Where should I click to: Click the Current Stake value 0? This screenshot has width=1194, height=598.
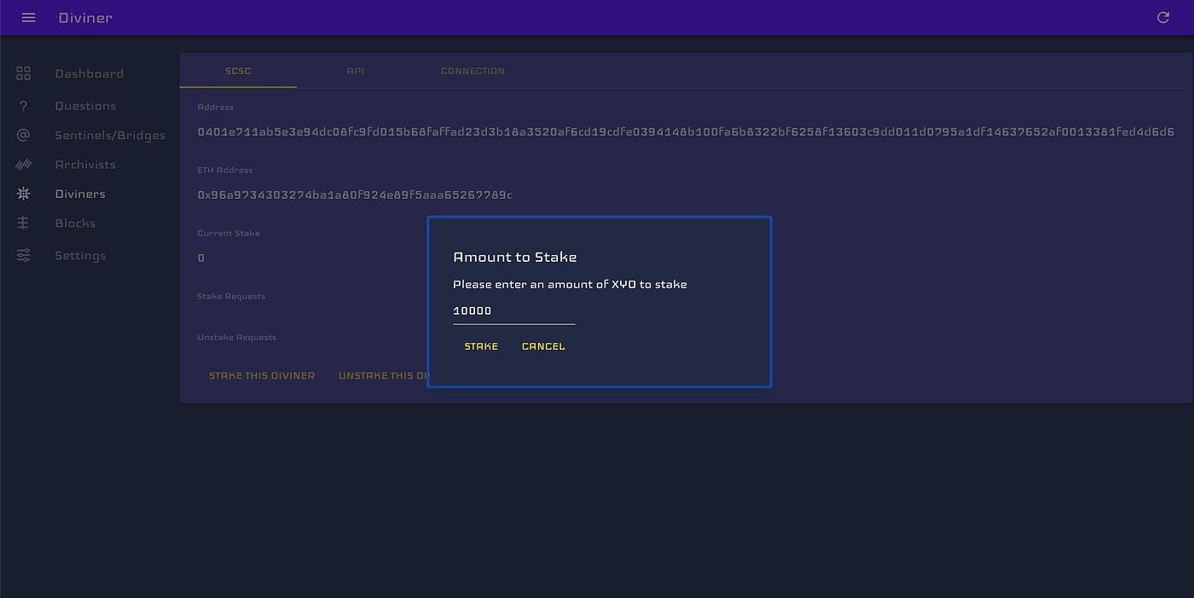[201, 258]
